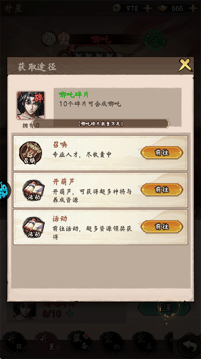Click 前往 button in 活动 row
The image size is (201, 359).
pos(162,227)
